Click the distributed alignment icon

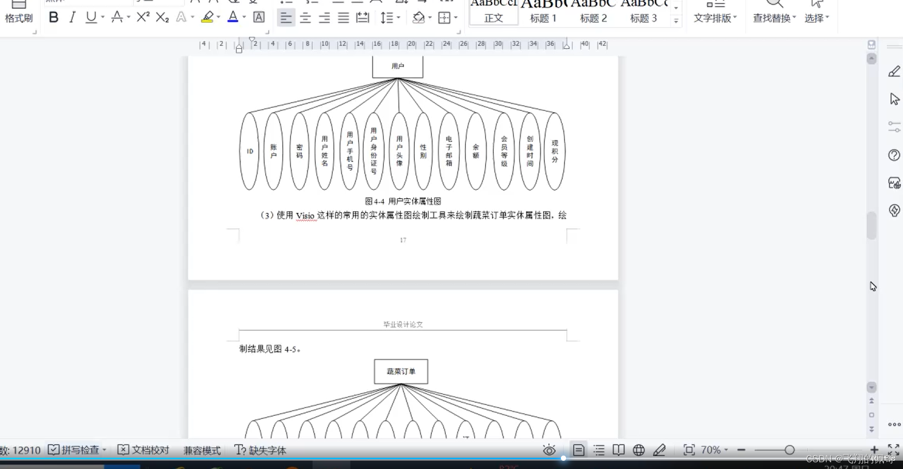(363, 18)
